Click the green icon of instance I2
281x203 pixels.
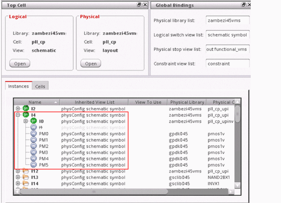26,108
